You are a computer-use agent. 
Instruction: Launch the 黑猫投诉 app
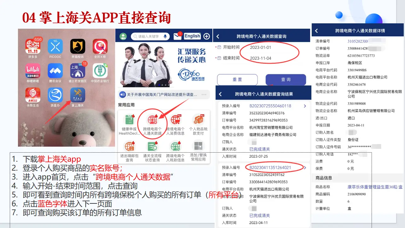(x=78, y=47)
